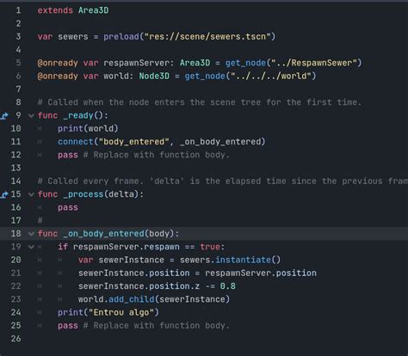Click the override arrow icon beside _process
This screenshot has height=356, width=408.
coord(4,194)
